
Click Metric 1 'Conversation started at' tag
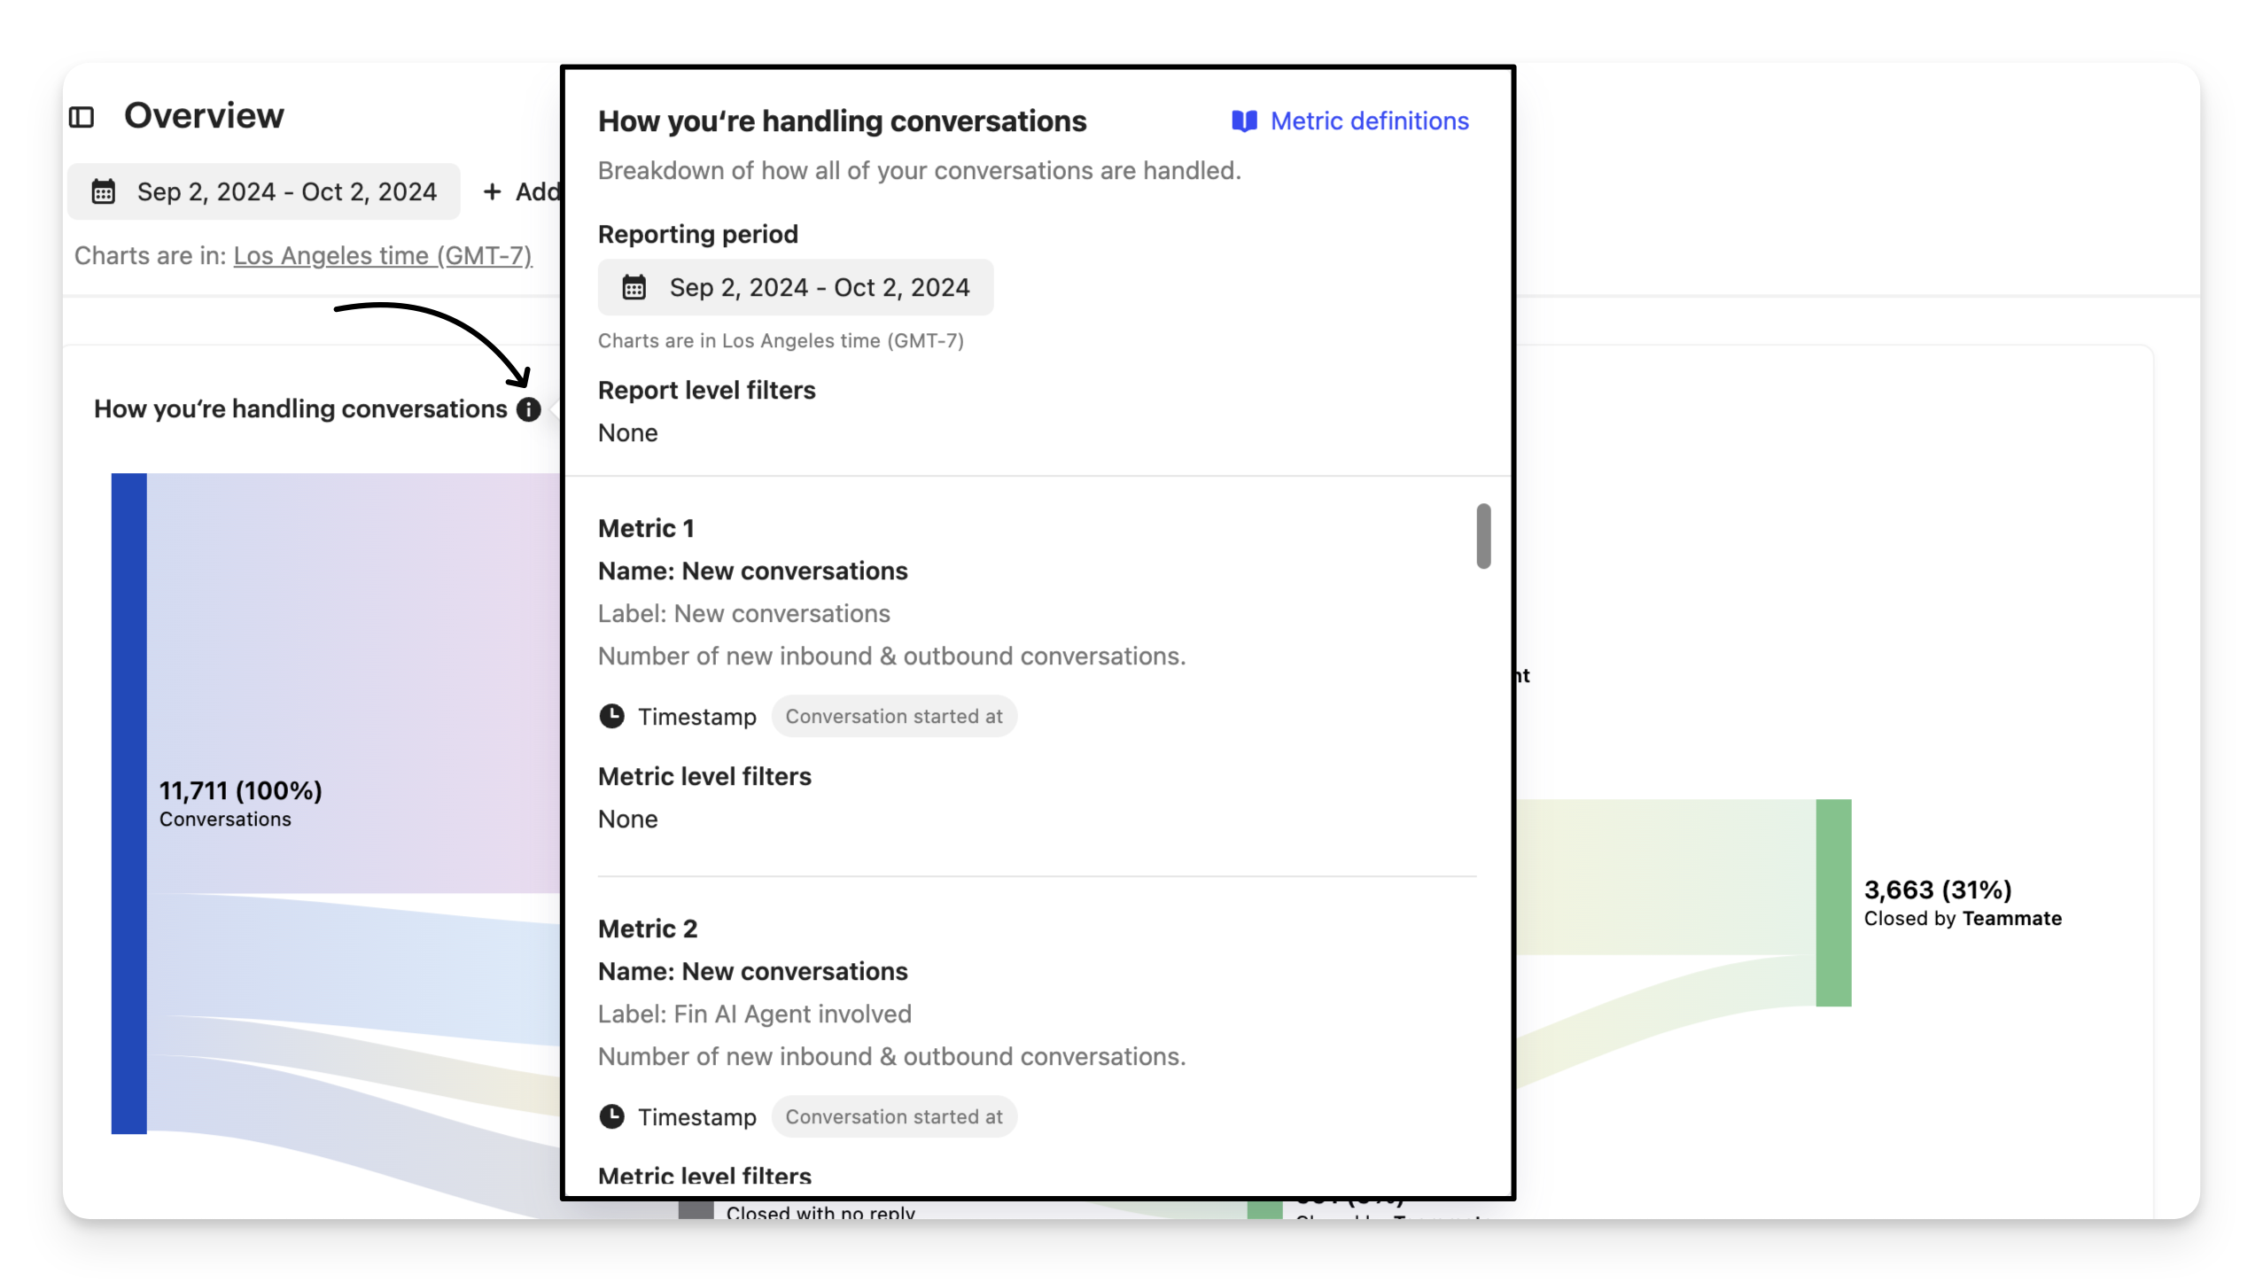pyautogui.click(x=893, y=716)
